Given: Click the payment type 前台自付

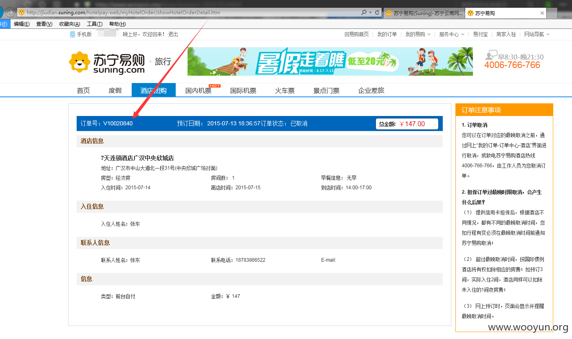Looking at the screenshot, I should coord(125,296).
